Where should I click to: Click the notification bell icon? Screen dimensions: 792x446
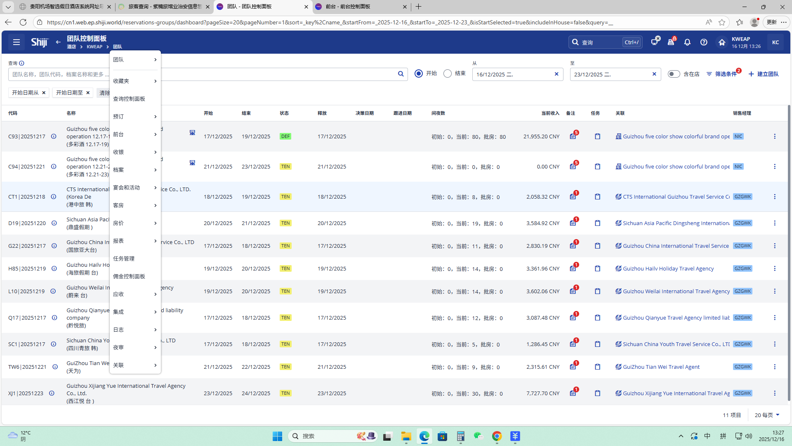(x=687, y=42)
